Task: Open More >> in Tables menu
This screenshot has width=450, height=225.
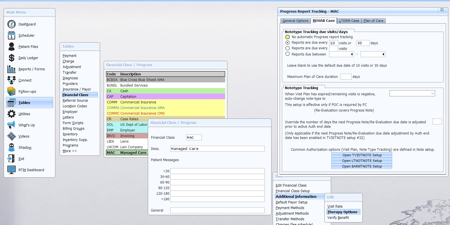Action: [x=69, y=151]
